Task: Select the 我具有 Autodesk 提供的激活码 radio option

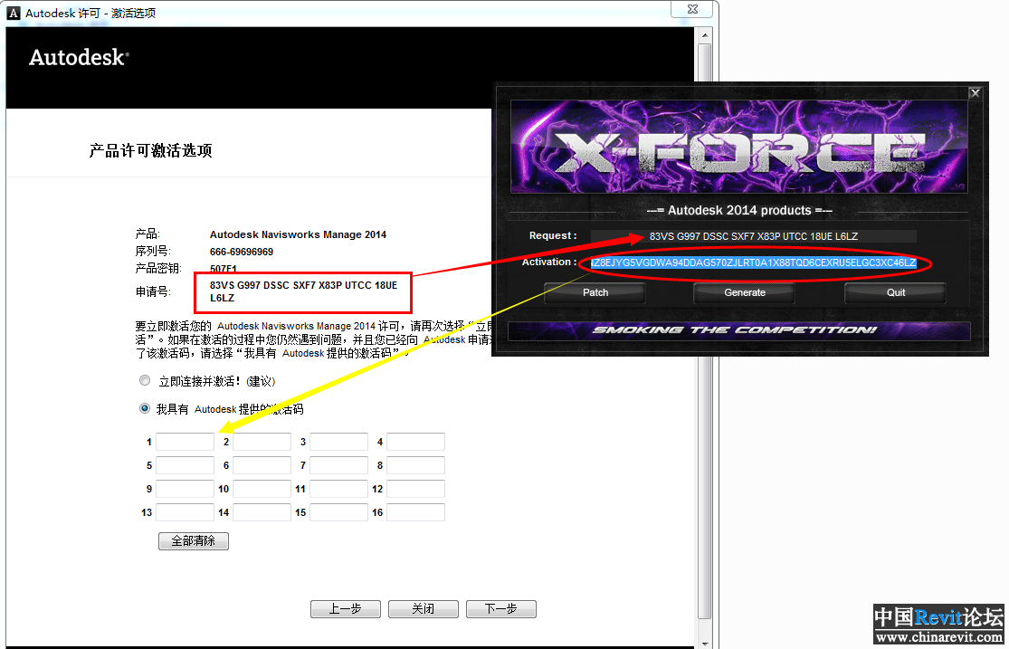Action: pyautogui.click(x=145, y=409)
